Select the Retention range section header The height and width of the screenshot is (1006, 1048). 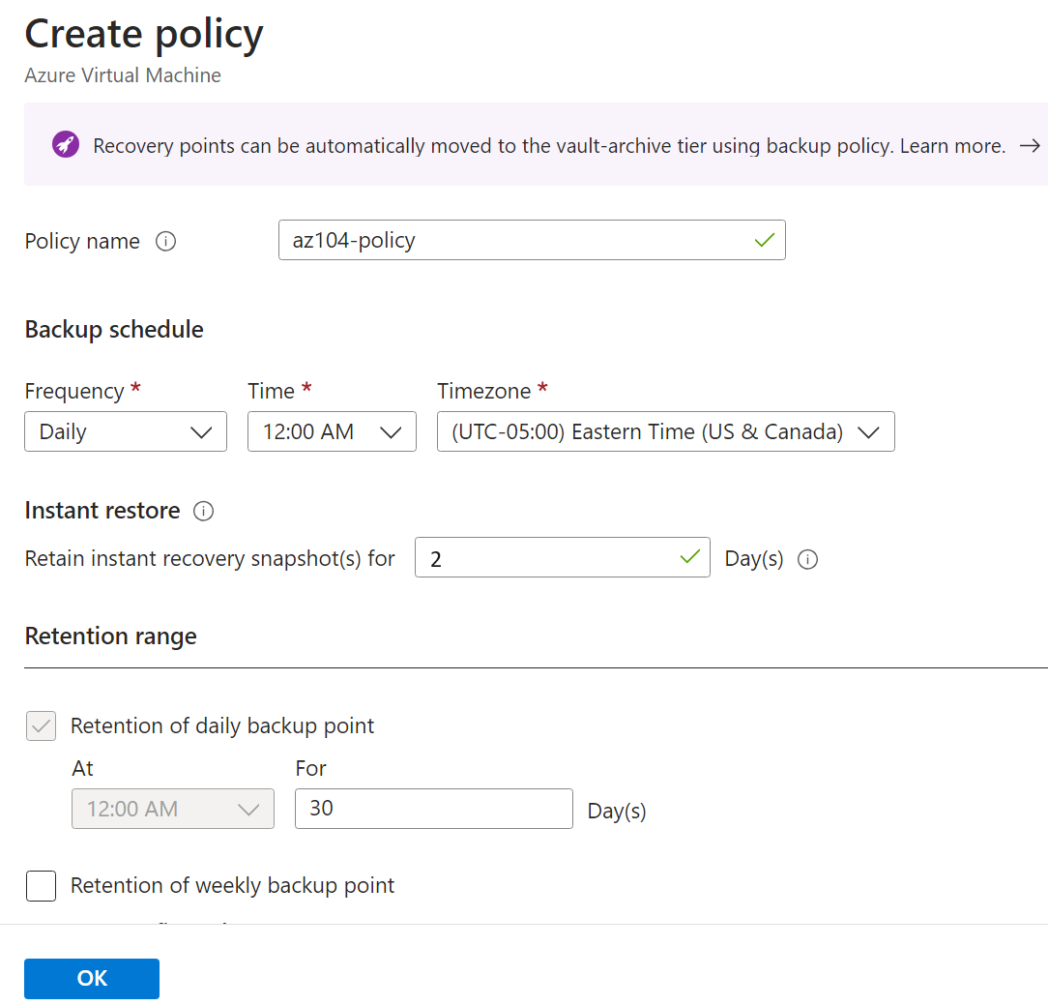coord(110,636)
